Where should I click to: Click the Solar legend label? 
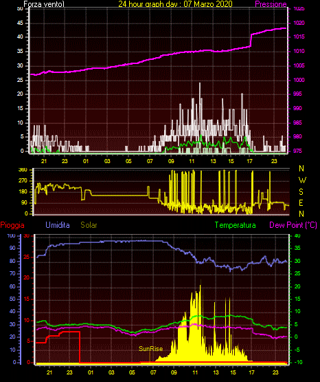[89, 224]
